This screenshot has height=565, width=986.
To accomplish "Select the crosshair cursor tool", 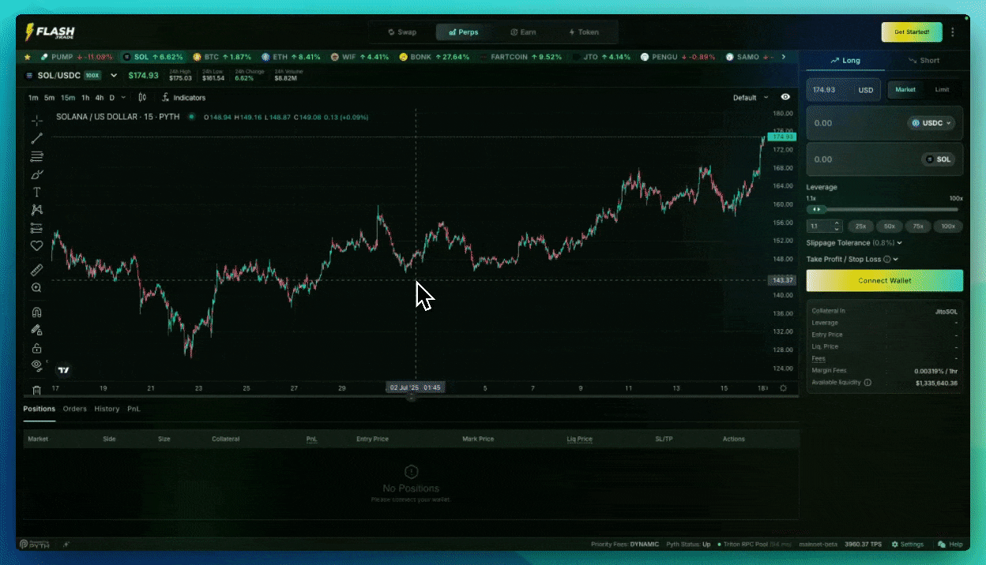I will (36, 121).
